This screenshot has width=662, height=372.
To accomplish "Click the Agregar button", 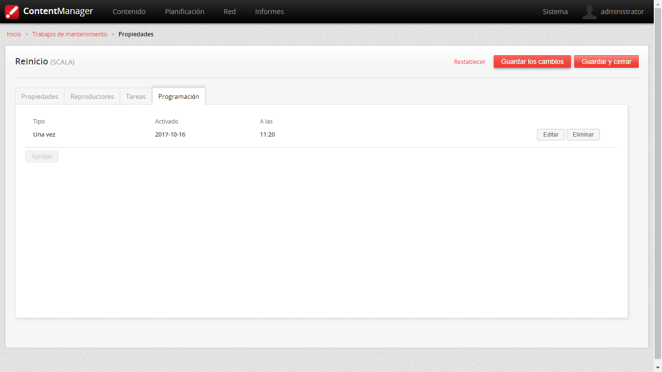I will (42, 156).
